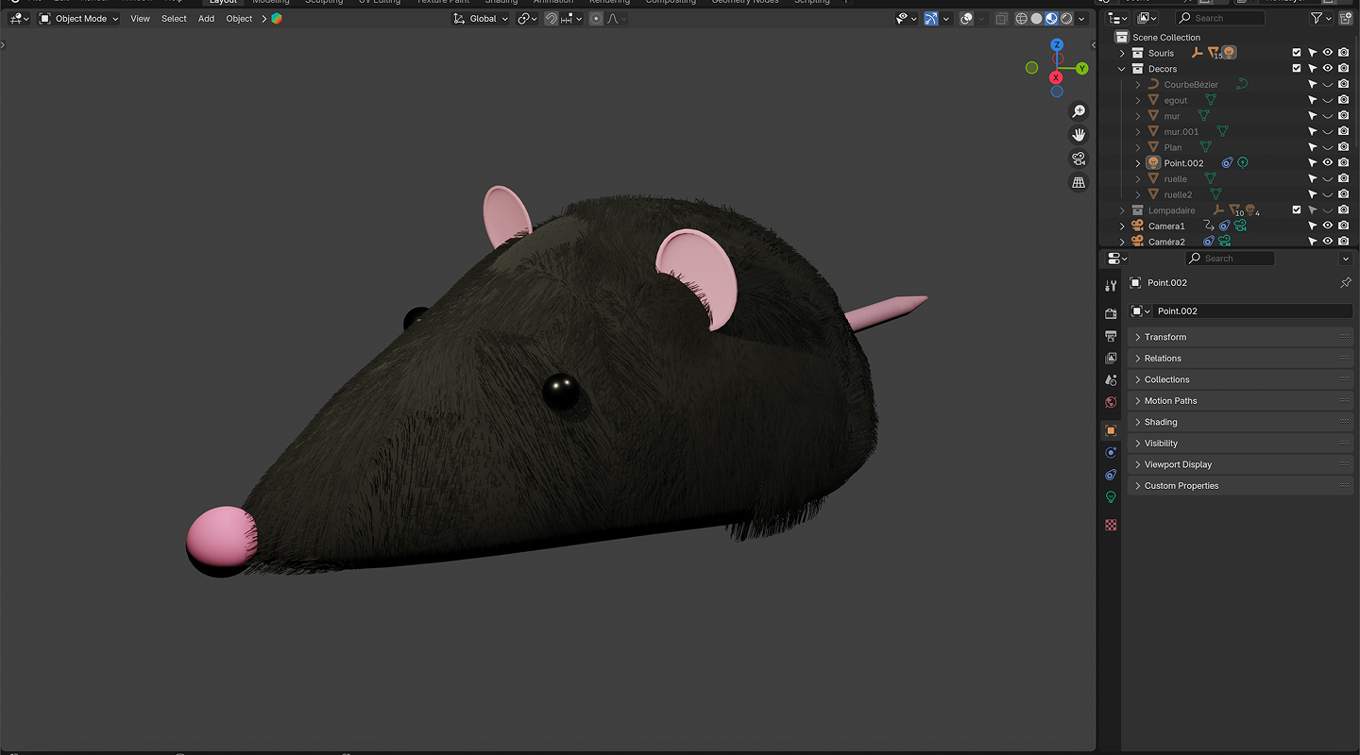Screen dimensions: 1360x755
Task: Open the Global orientation dropdown
Action: click(482, 19)
